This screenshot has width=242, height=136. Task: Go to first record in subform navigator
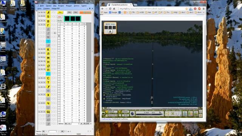[x=66, y=124]
